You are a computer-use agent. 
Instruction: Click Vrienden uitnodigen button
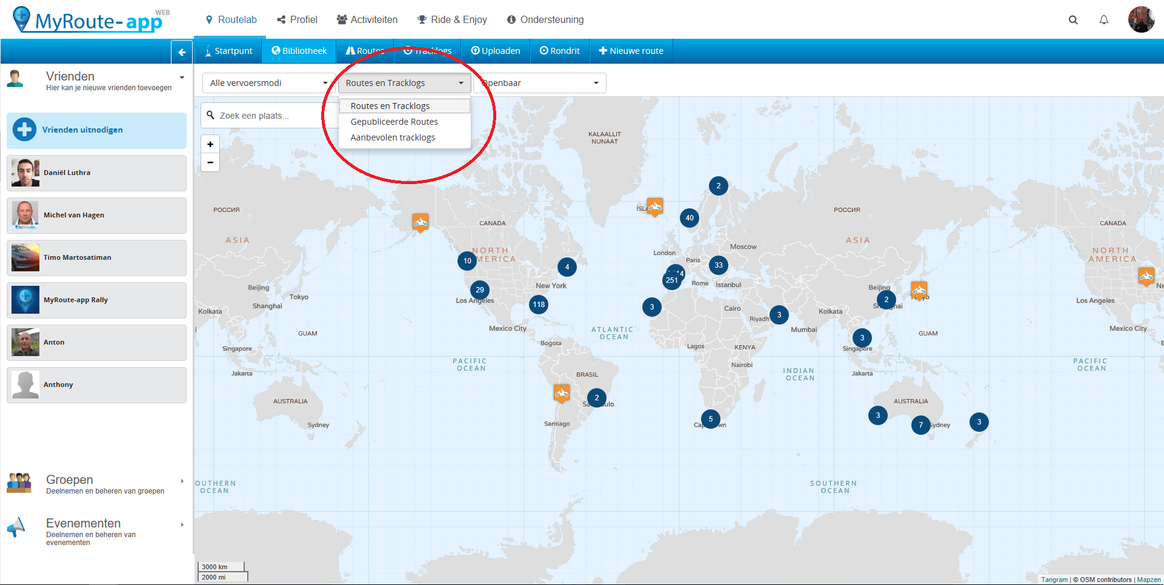(97, 130)
